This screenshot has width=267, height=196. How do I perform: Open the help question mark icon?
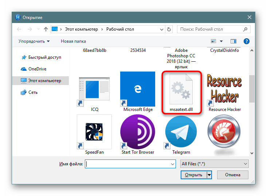(246, 41)
